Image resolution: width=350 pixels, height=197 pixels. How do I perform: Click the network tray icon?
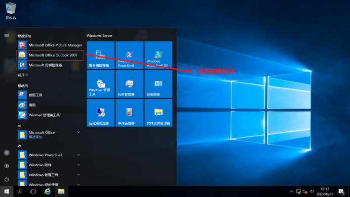[298, 191]
